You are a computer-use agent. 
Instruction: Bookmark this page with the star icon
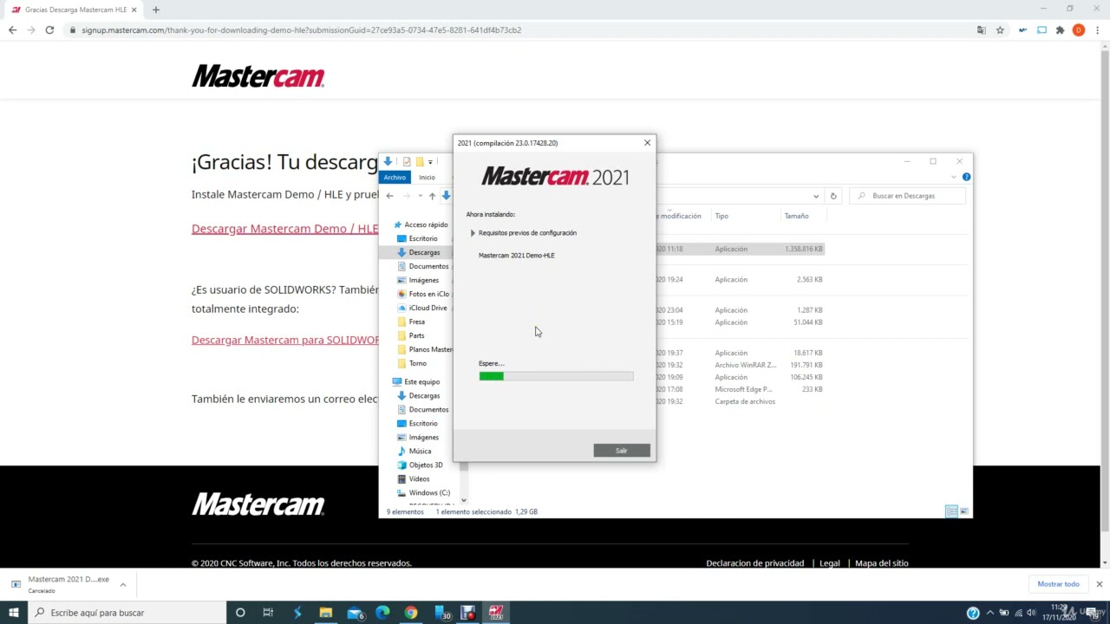pos(1000,29)
